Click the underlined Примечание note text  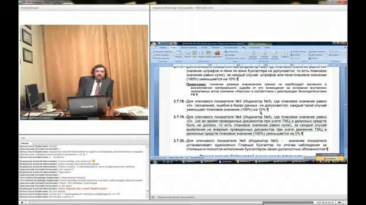(x=196, y=84)
